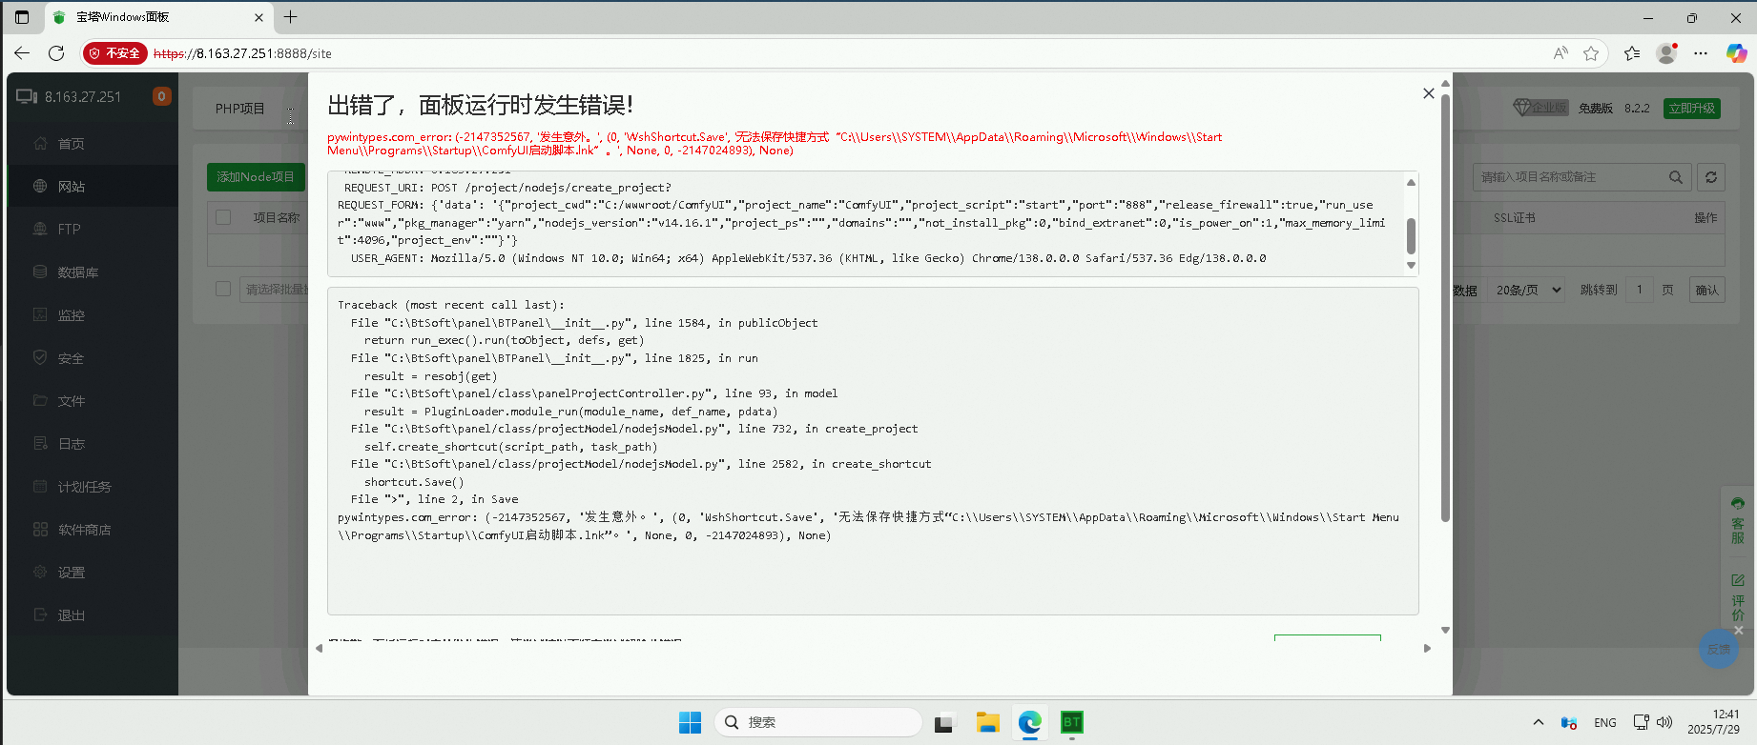The height and width of the screenshot is (745, 1757).
Task: Click the browser back arrow
Action: (x=22, y=53)
